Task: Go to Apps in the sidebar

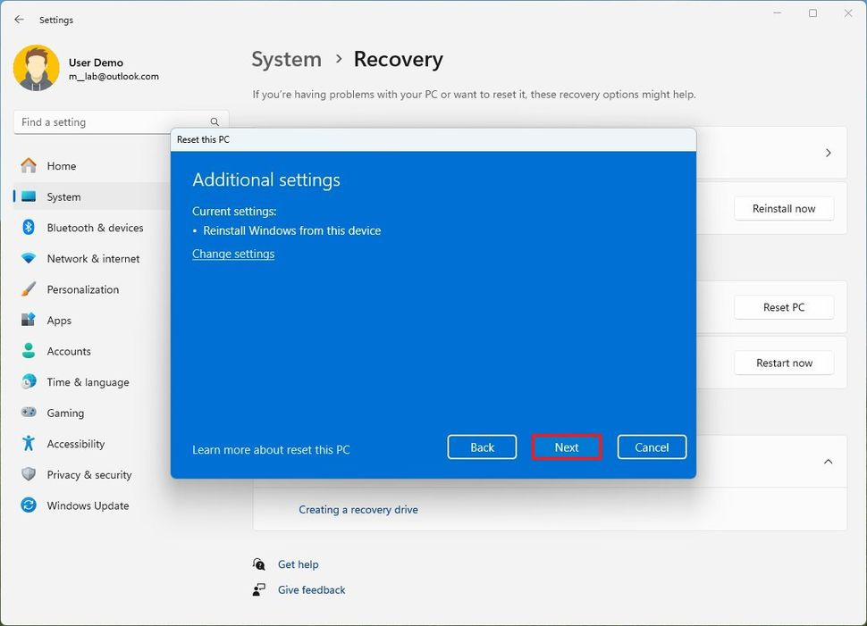Action: click(59, 321)
